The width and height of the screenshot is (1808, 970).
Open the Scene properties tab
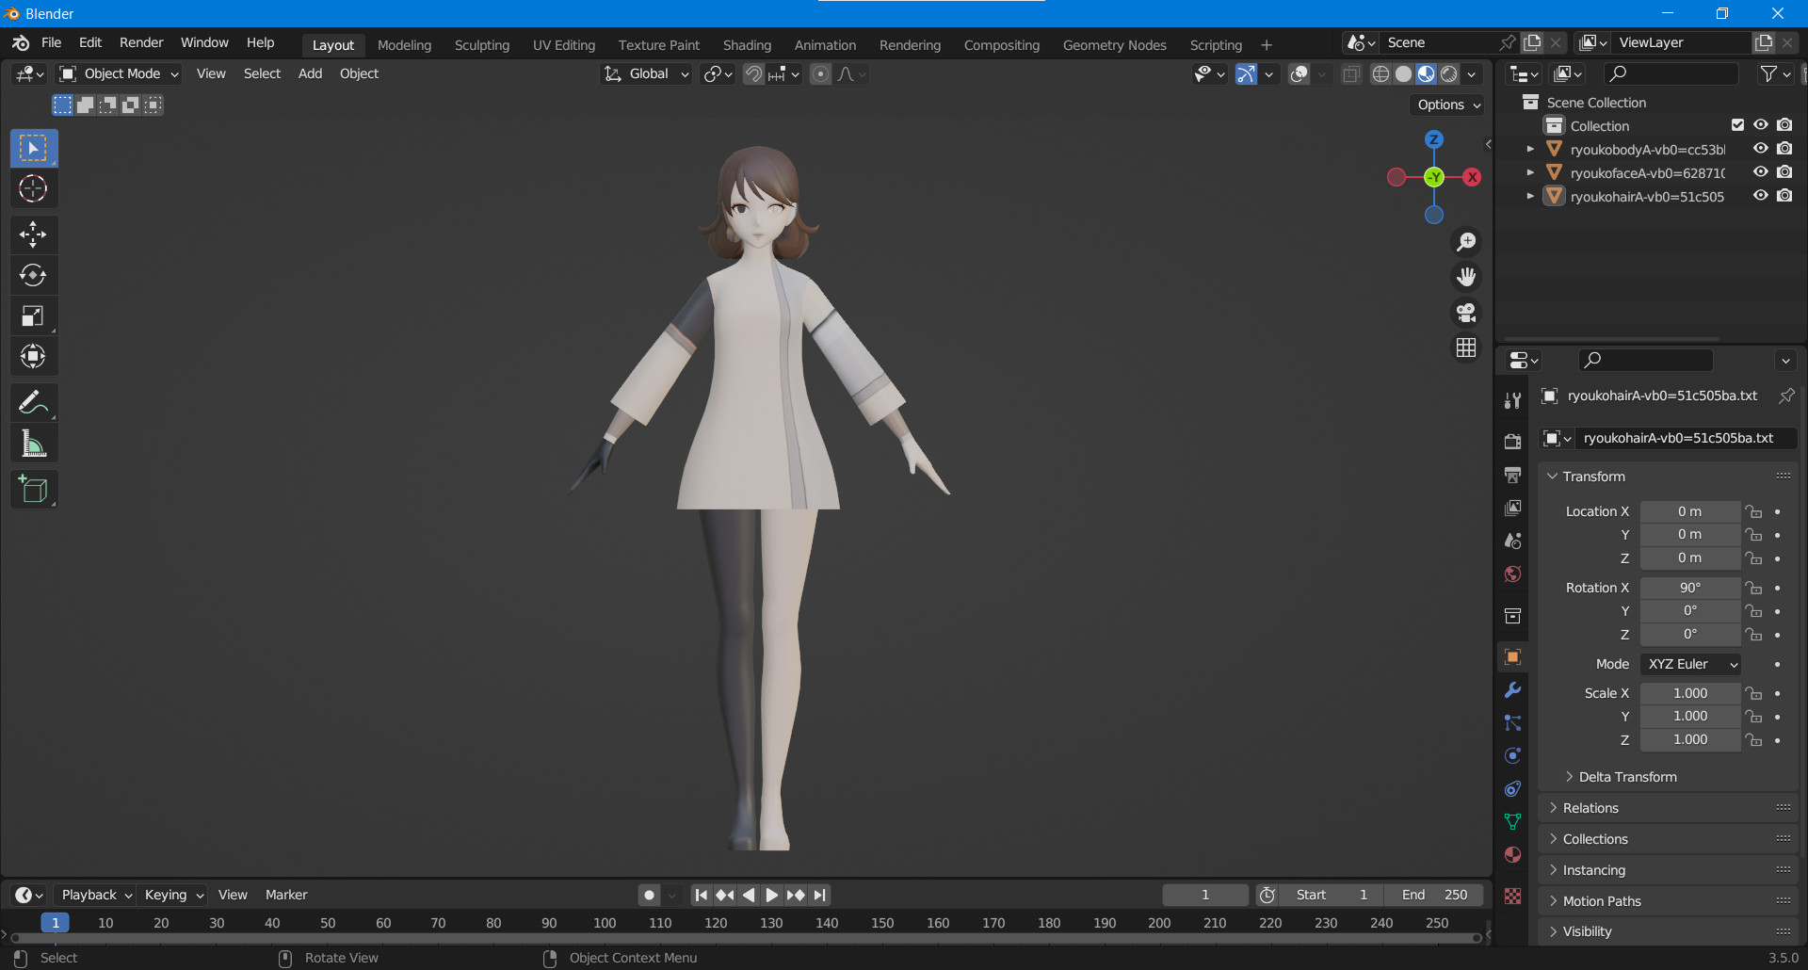click(1512, 541)
